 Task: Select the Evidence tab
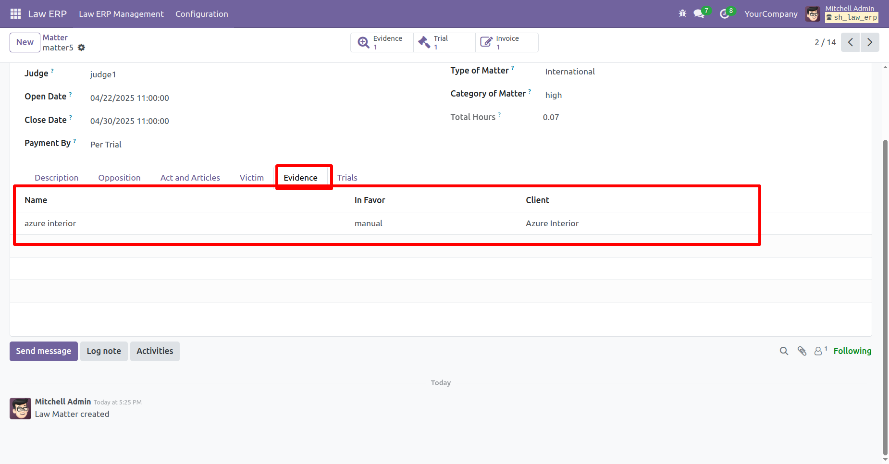pos(300,178)
